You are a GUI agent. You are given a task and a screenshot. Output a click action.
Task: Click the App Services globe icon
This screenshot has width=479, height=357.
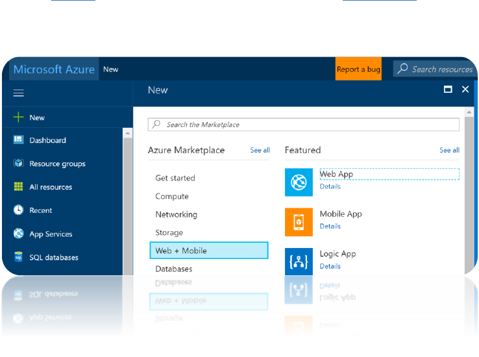click(x=19, y=233)
